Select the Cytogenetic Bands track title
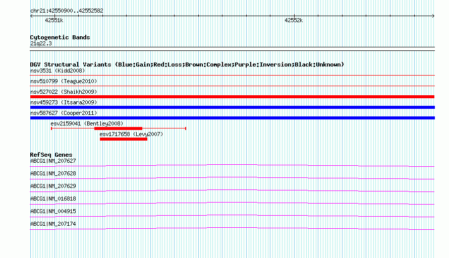449x258 pixels. click(60, 37)
